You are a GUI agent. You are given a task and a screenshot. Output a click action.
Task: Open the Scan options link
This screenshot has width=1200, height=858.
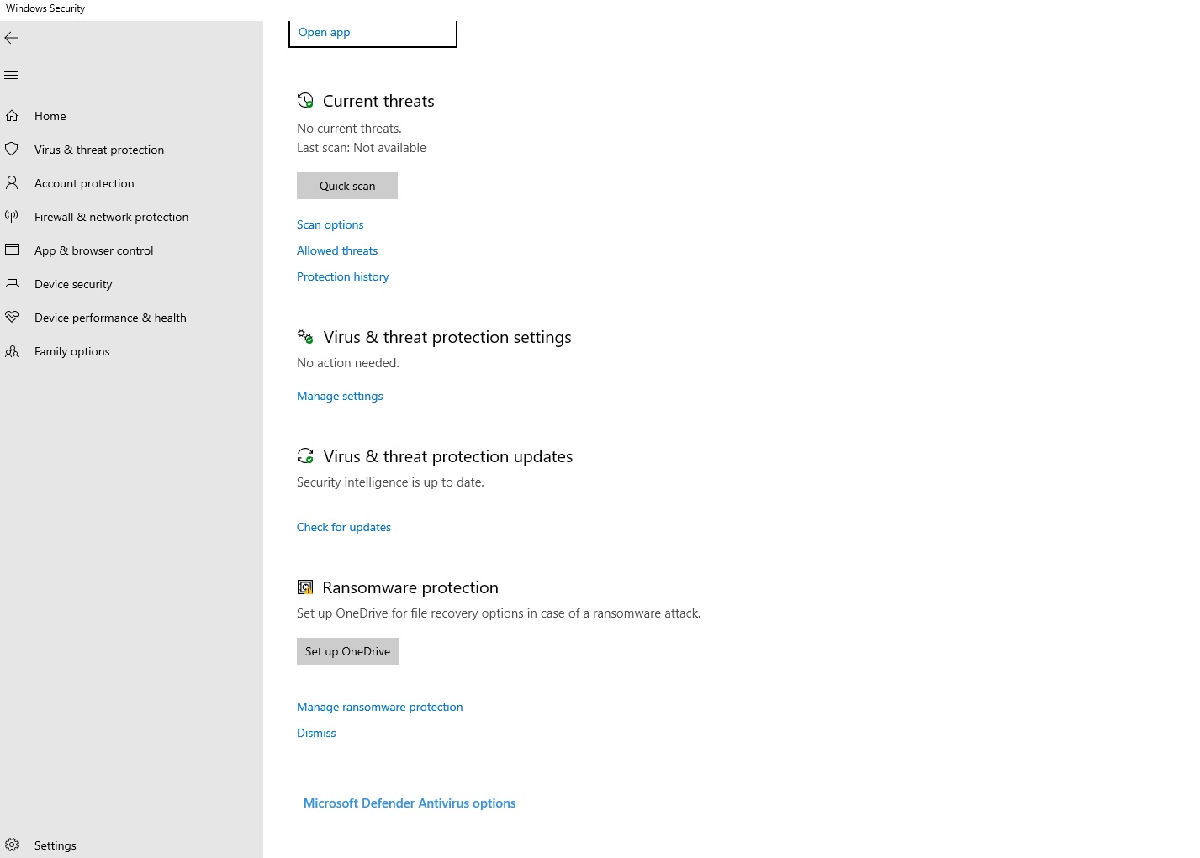pos(330,224)
